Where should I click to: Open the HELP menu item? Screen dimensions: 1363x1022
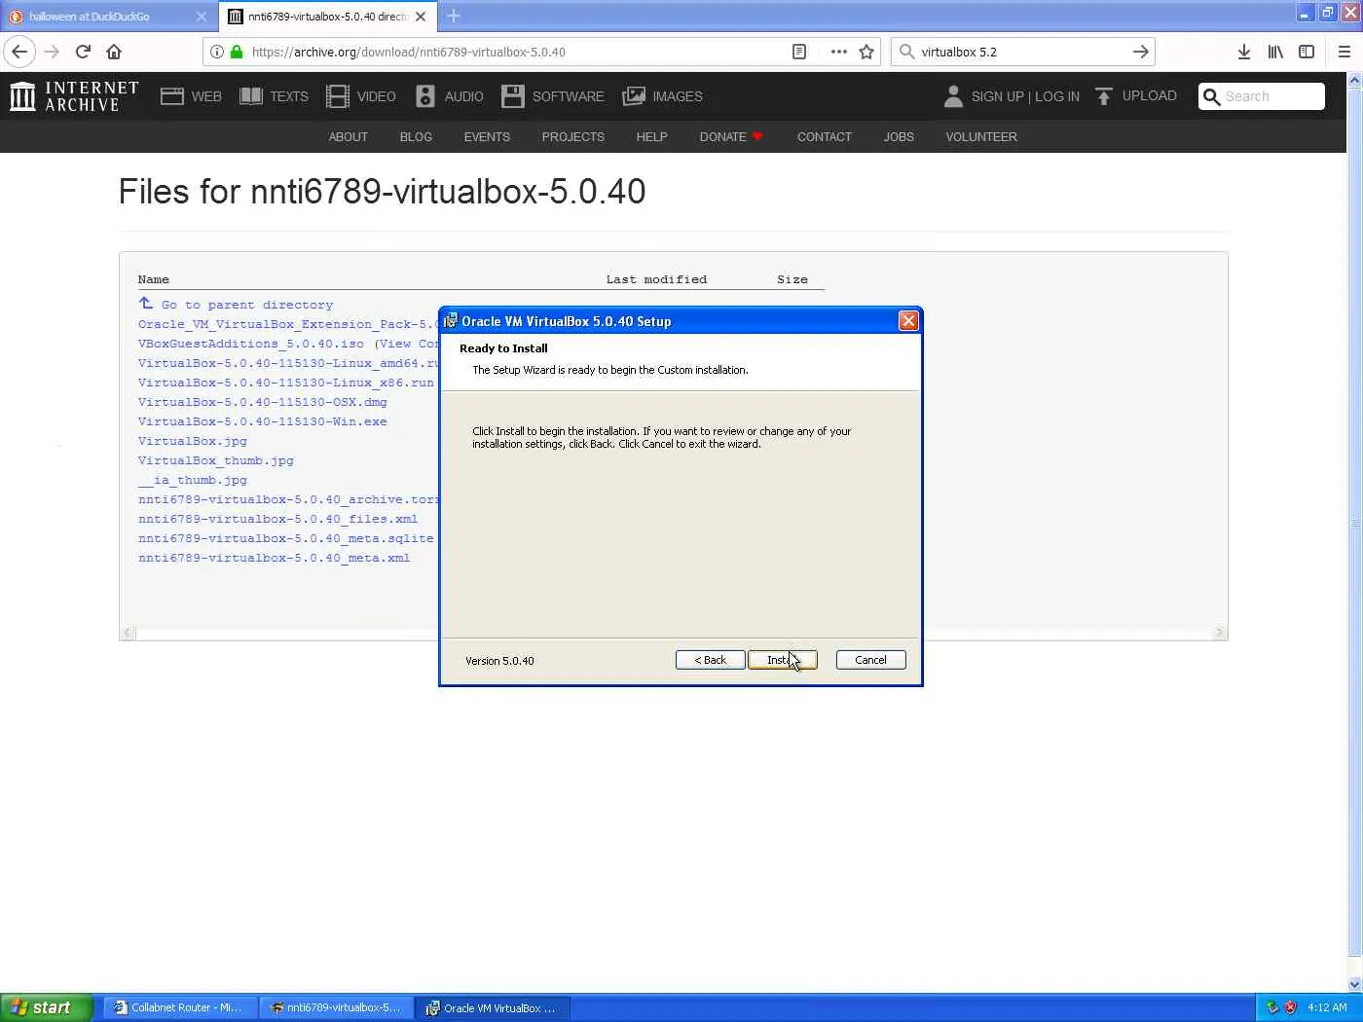point(651,137)
